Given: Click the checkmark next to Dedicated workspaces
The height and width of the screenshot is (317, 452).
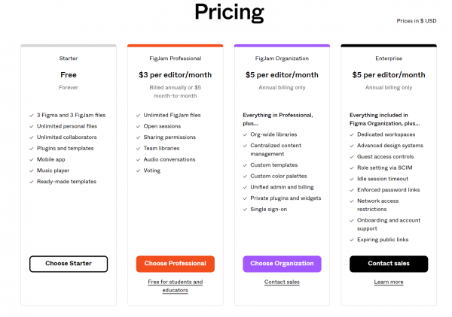Looking at the screenshot, I should 352,134.
